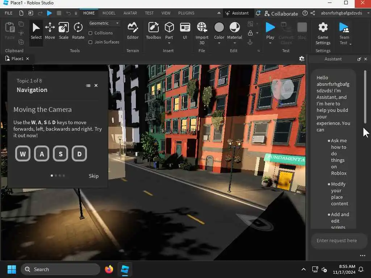The width and height of the screenshot is (371, 278).
Task: Expand the Material dropdown arrow
Action: [234, 43]
